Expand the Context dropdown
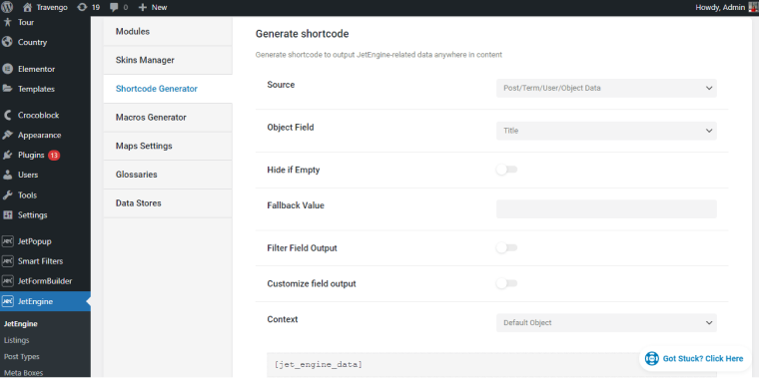This screenshot has height=378, width=759. 606,323
